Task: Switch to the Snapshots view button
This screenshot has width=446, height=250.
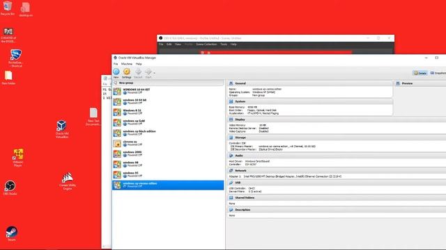Action: [438, 73]
